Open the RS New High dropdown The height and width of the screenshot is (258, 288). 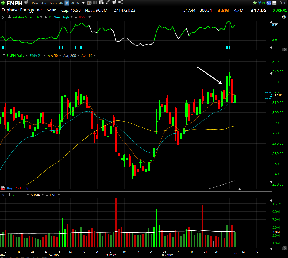[71, 17]
